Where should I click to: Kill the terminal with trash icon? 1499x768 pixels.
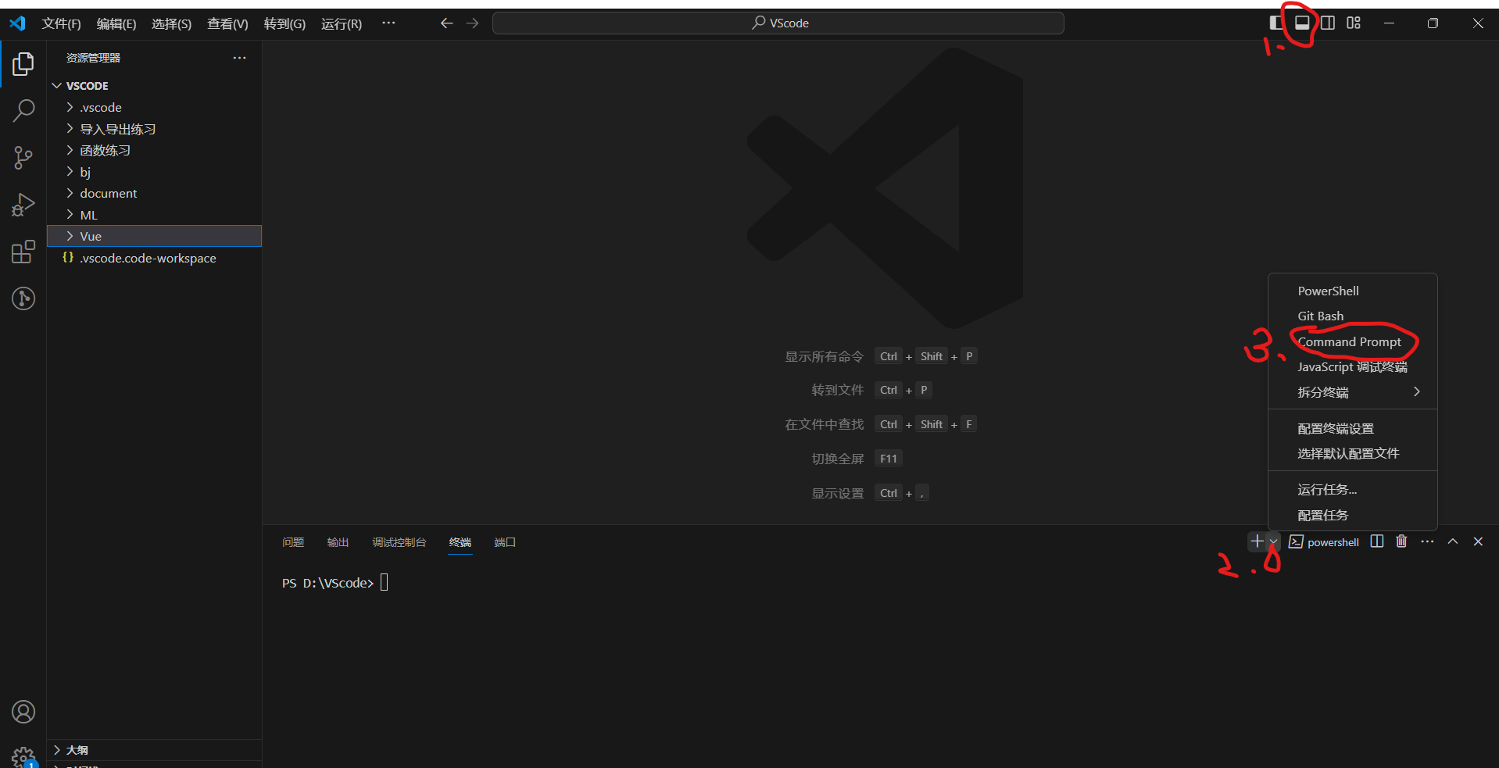click(1401, 541)
